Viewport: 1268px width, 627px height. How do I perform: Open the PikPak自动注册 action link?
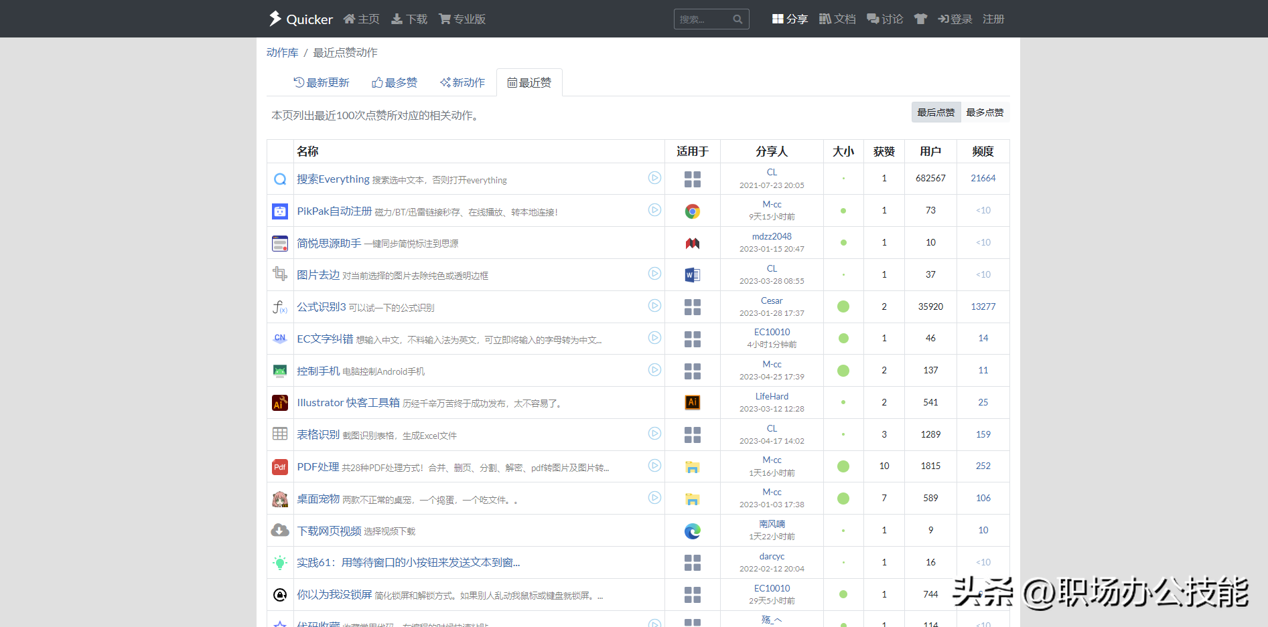tap(334, 211)
